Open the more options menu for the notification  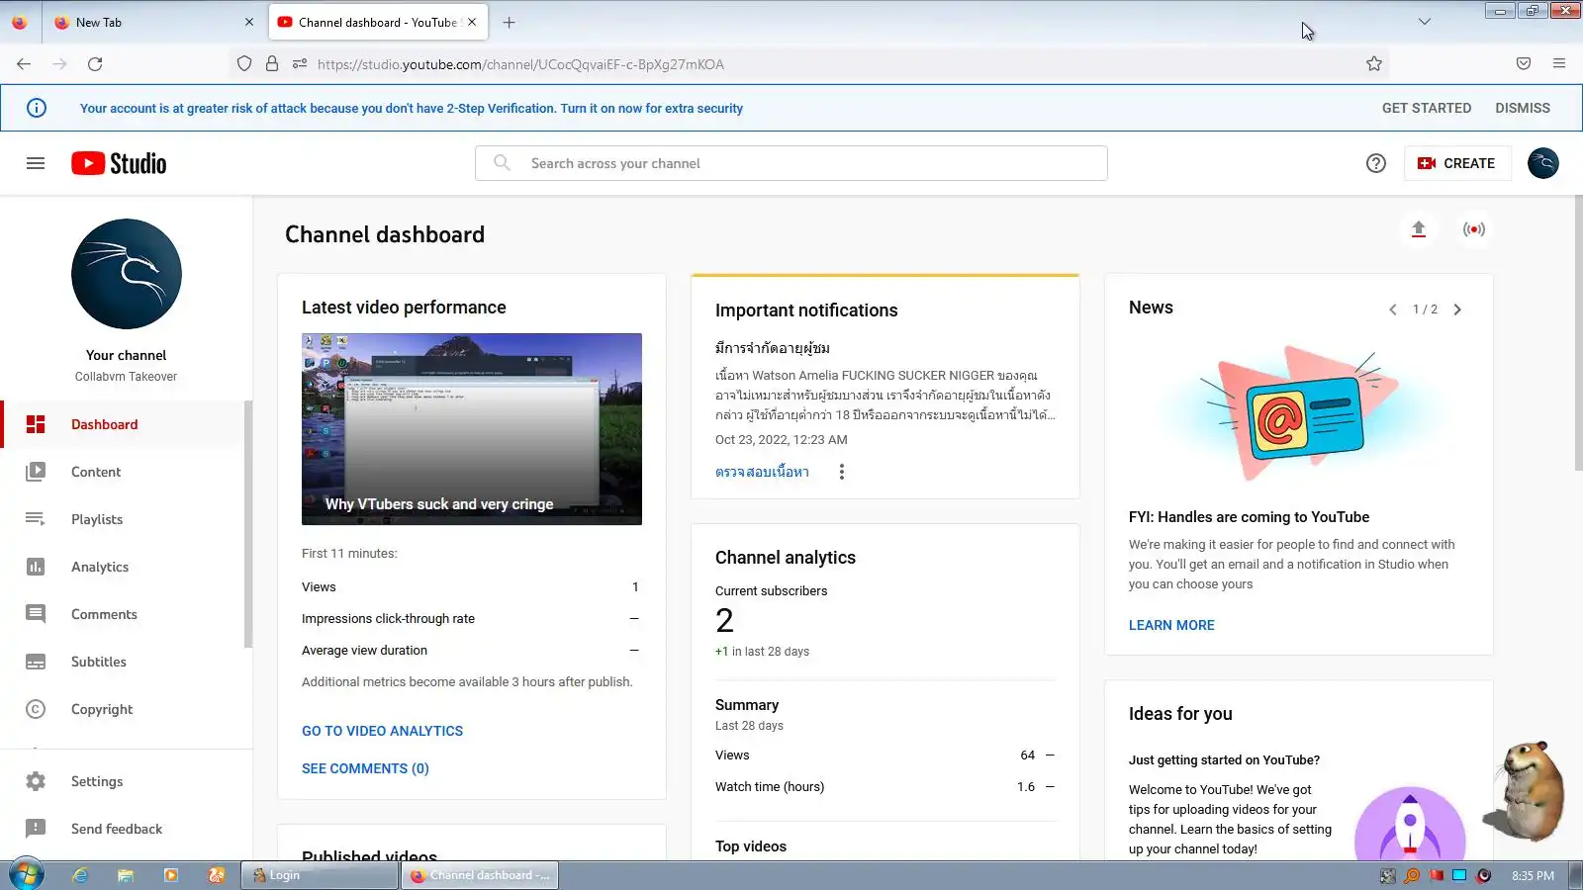click(842, 472)
